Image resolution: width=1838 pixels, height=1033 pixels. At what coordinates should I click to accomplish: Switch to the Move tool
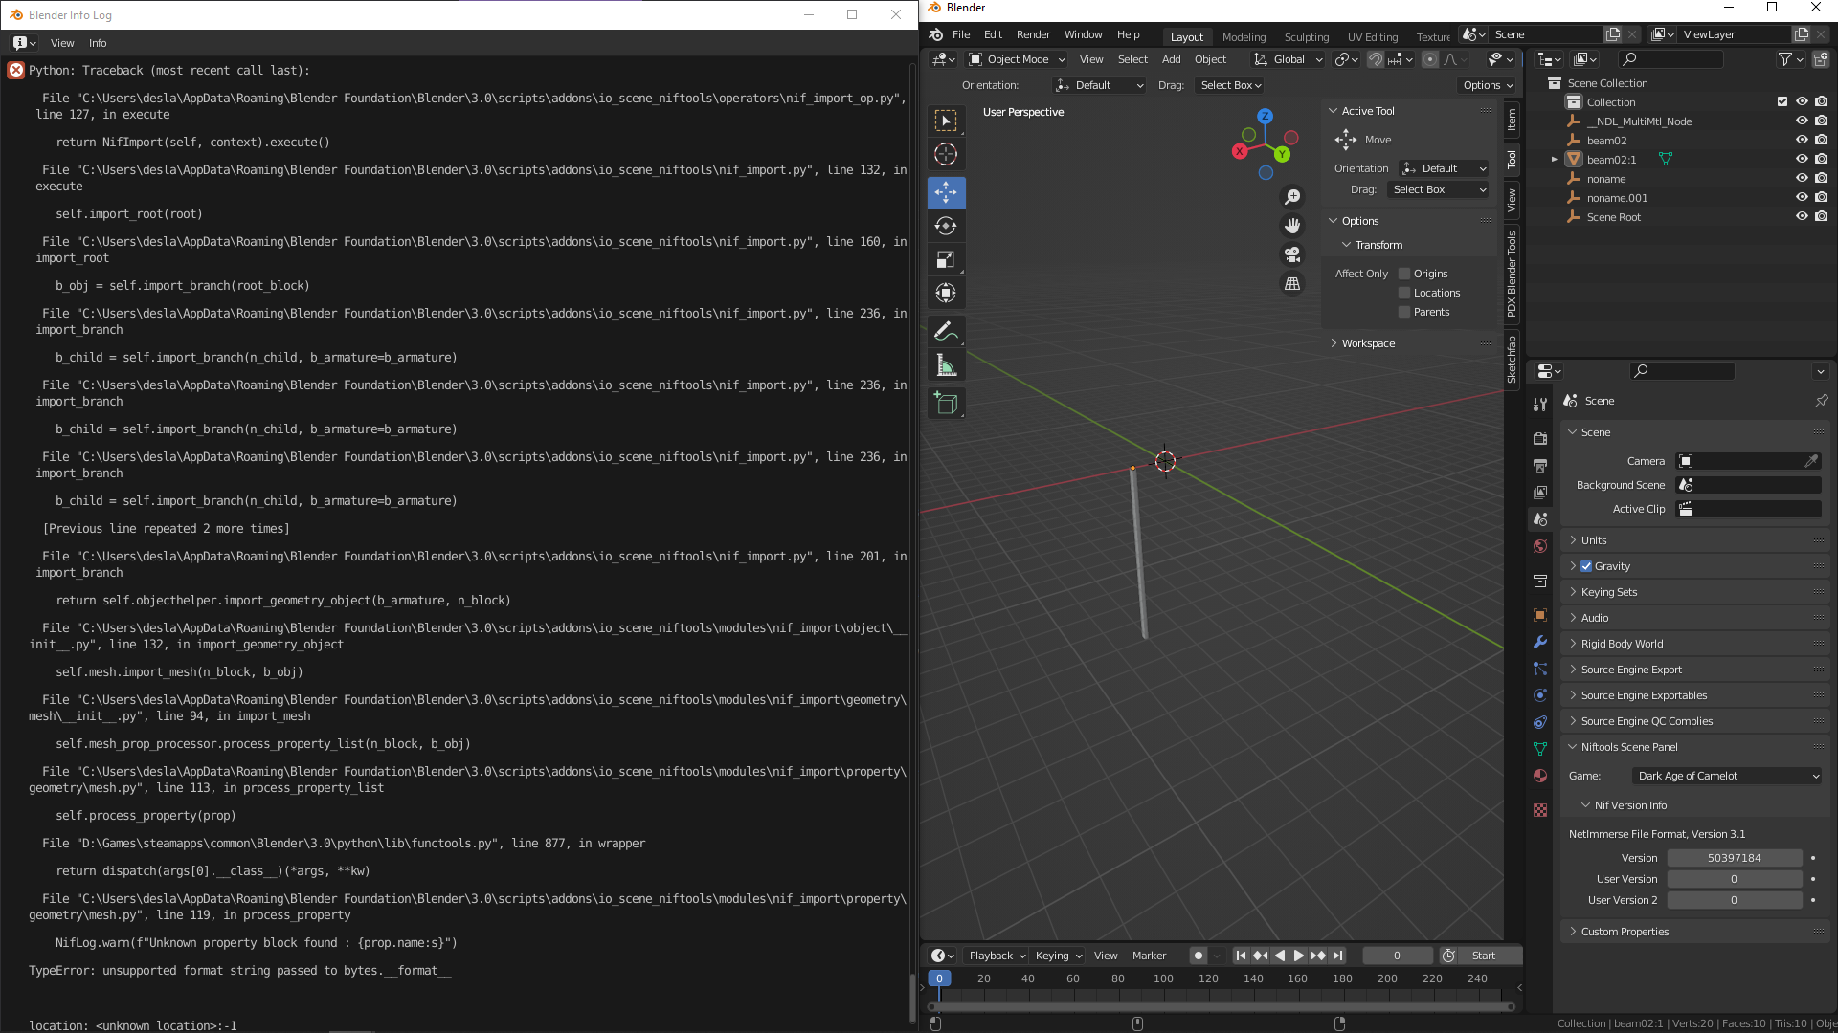(x=946, y=192)
